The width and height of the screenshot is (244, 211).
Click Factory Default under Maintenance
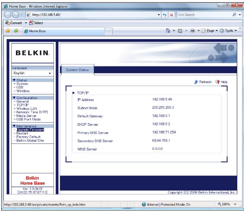28,137
